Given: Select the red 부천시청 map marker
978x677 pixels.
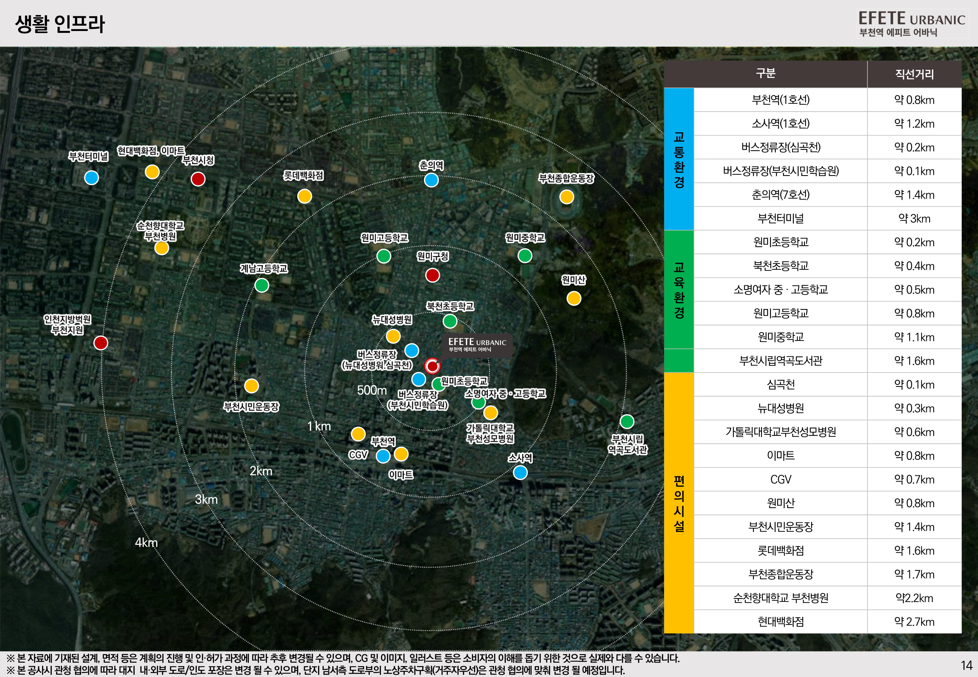Looking at the screenshot, I should (x=198, y=179).
